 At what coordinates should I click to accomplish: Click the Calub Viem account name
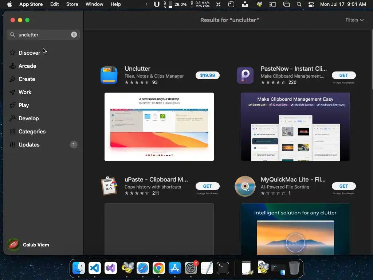pyautogui.click(x=36, y=245)
